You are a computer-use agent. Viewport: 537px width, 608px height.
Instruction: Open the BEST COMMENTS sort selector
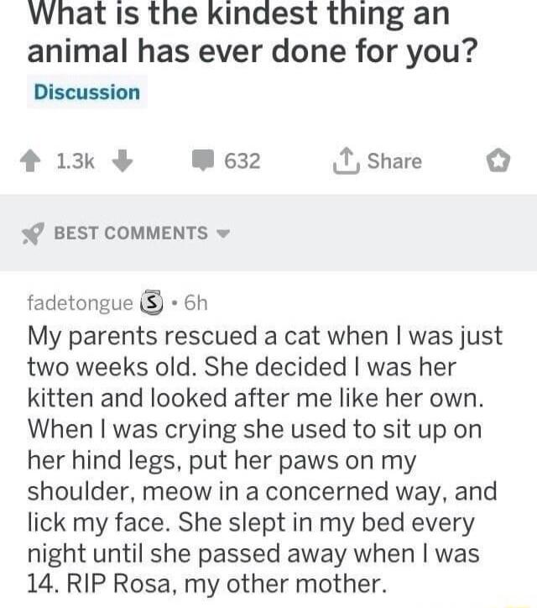(131, 233)
